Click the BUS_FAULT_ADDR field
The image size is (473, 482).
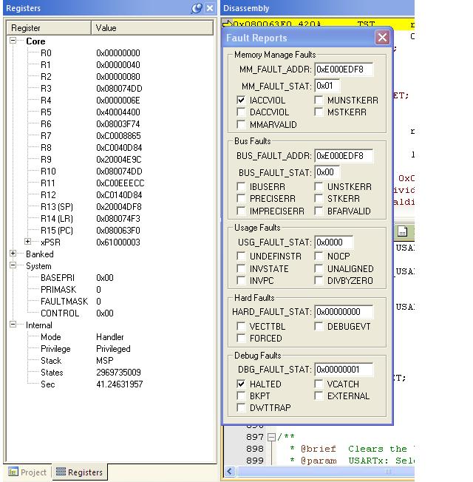(x=344, y=156)
